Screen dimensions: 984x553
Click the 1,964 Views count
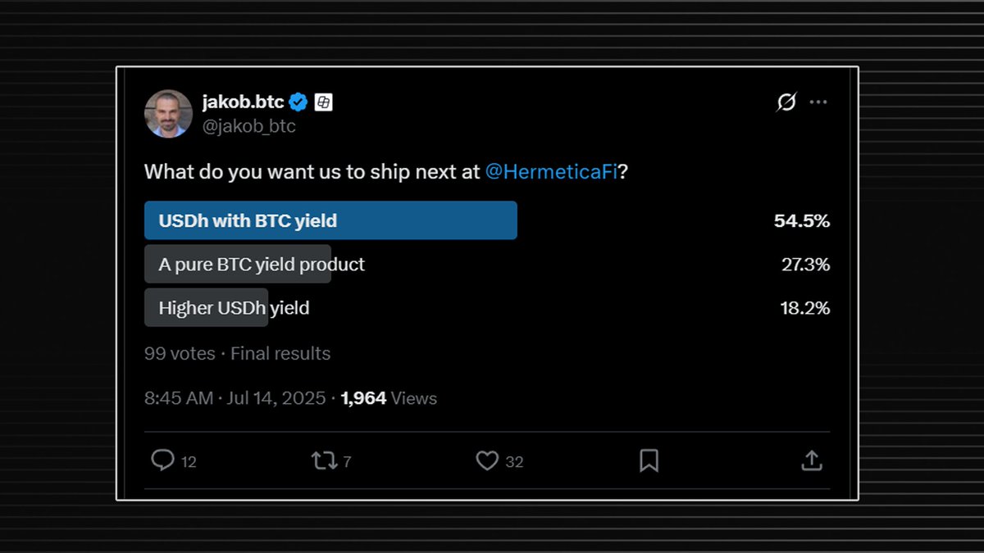(389, 398)
